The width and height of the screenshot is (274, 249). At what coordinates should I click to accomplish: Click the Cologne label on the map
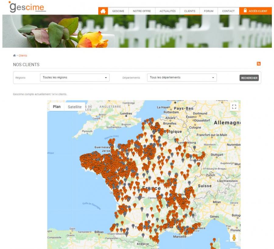(x=195, y=127)
